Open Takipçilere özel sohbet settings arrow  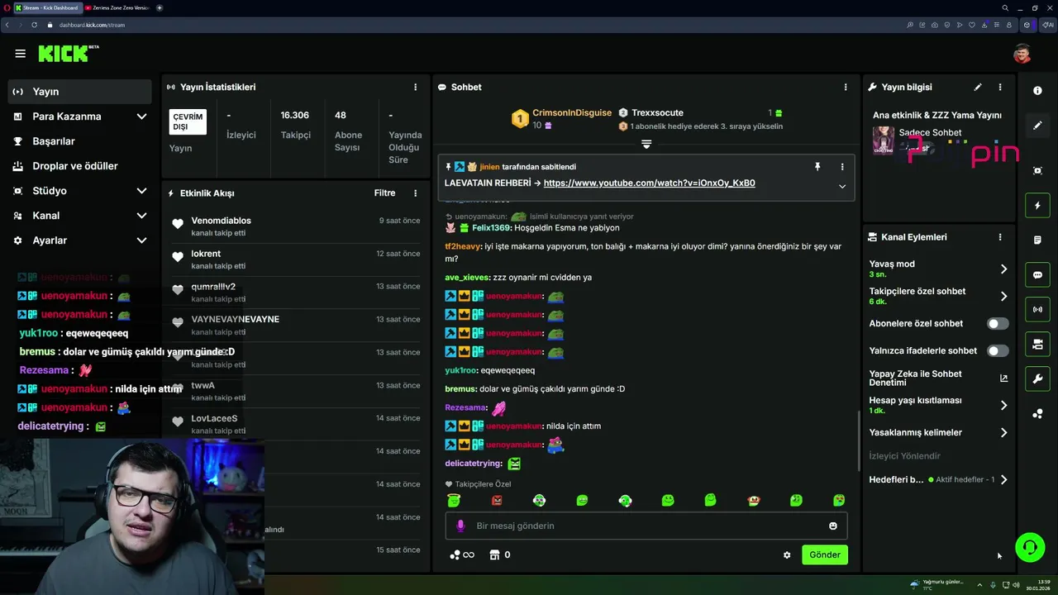click(x=1003, y=297)
